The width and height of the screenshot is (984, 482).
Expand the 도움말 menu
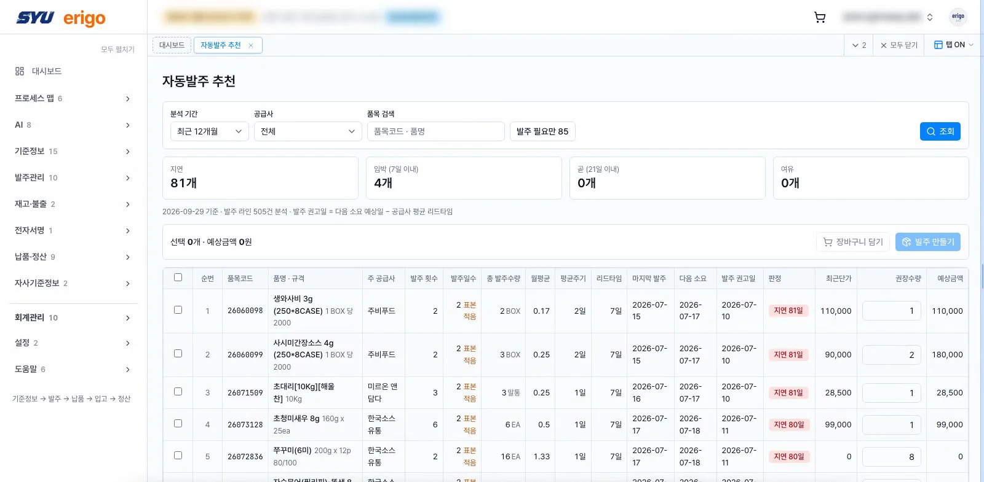[x=73, y=369]
